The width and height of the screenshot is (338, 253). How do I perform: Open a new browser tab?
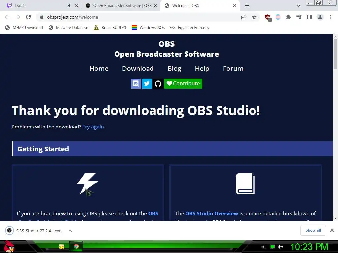247,6
